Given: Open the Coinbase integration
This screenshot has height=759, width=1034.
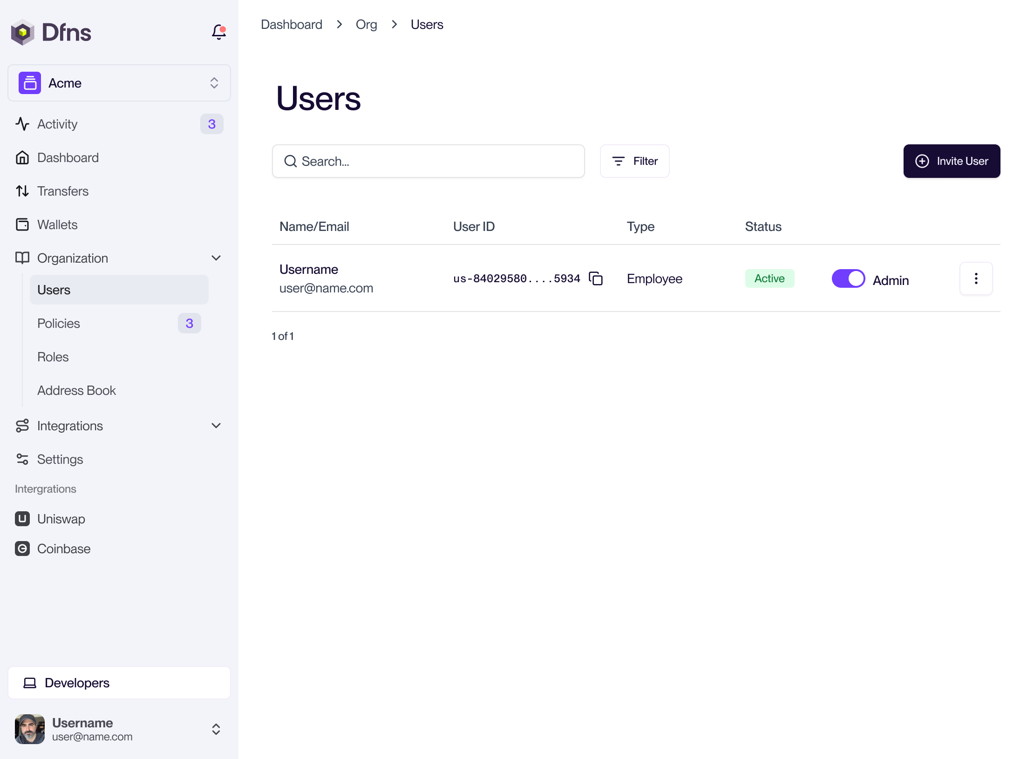Looking at the screenshot, I should [x=64, y=549].
